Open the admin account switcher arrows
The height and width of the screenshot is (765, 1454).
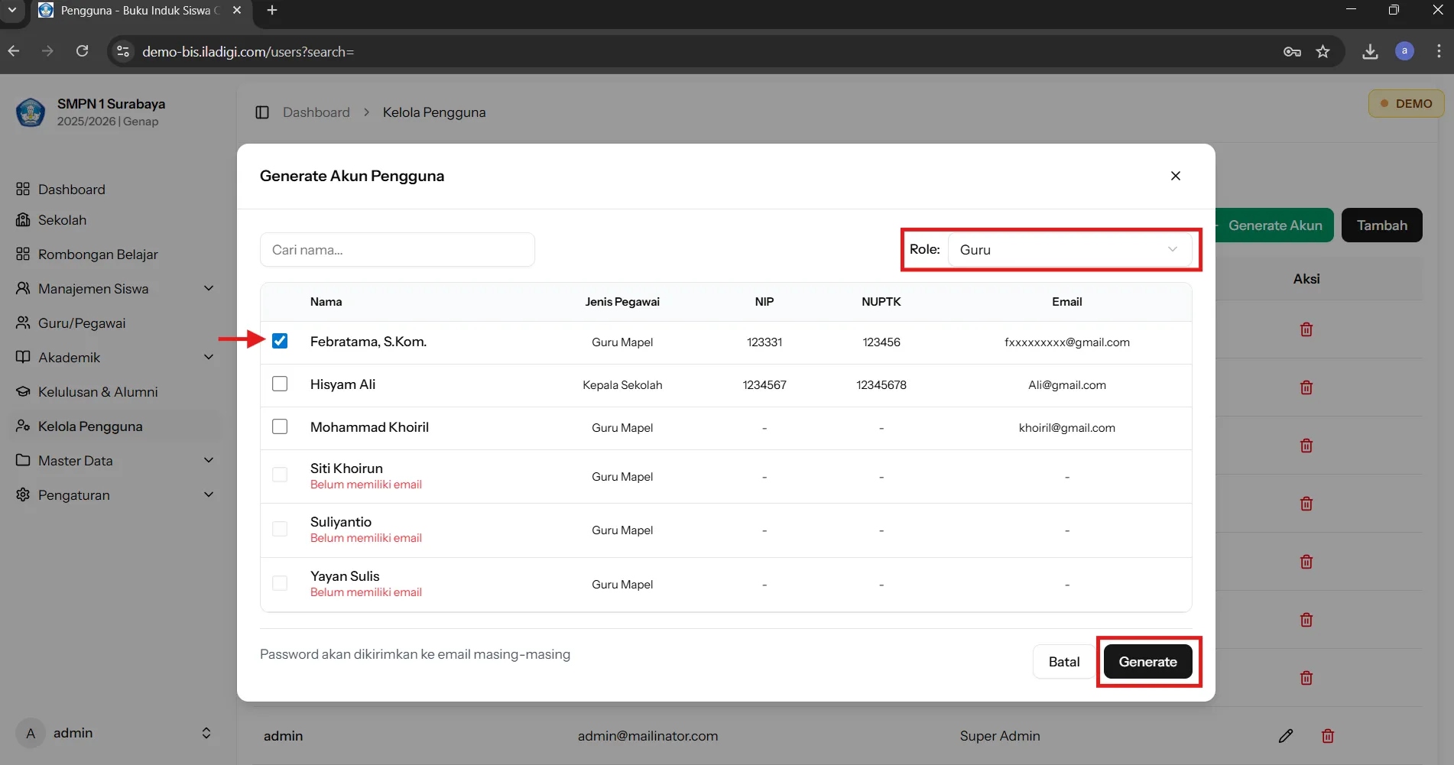(x=206, y=733)
